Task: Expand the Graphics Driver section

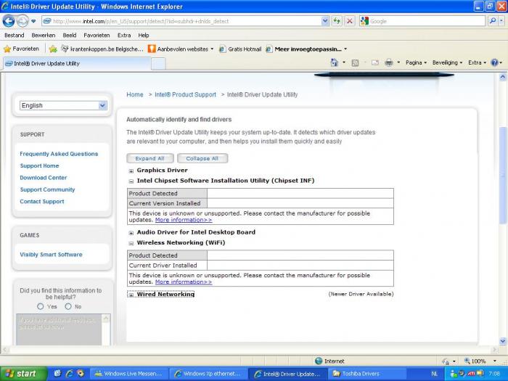Action: pos(131,171)
